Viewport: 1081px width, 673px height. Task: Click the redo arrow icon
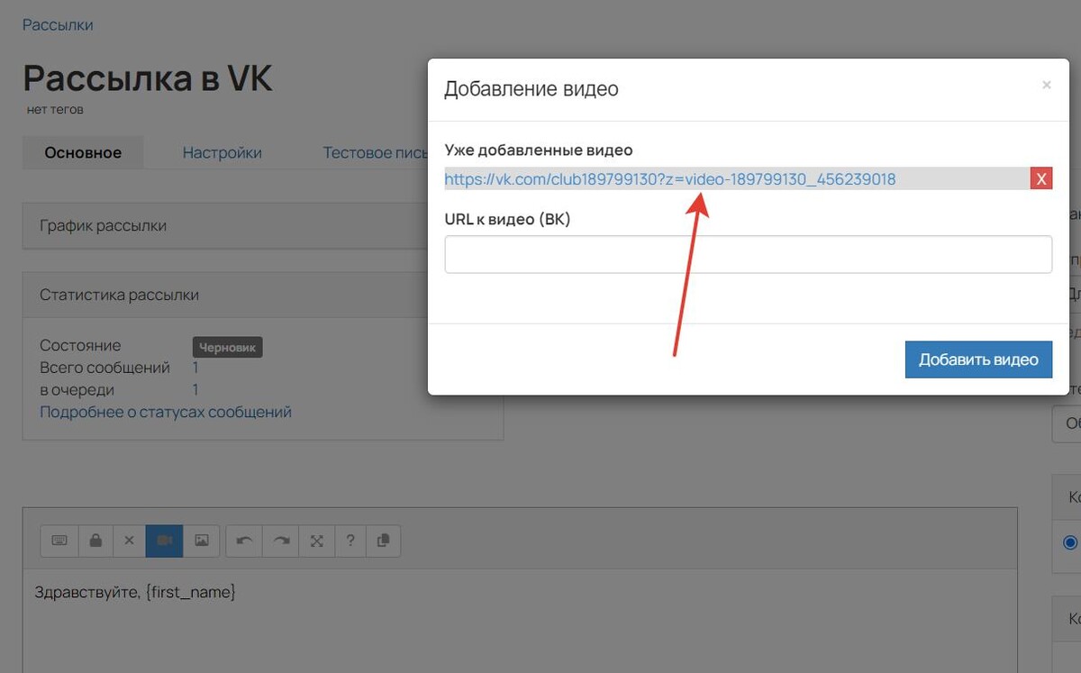pyautogui.click(x=281, y=541)
